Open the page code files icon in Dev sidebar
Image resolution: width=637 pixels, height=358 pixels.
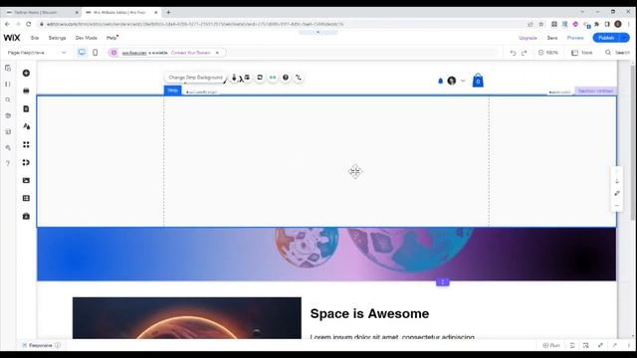tap(8, 69)
